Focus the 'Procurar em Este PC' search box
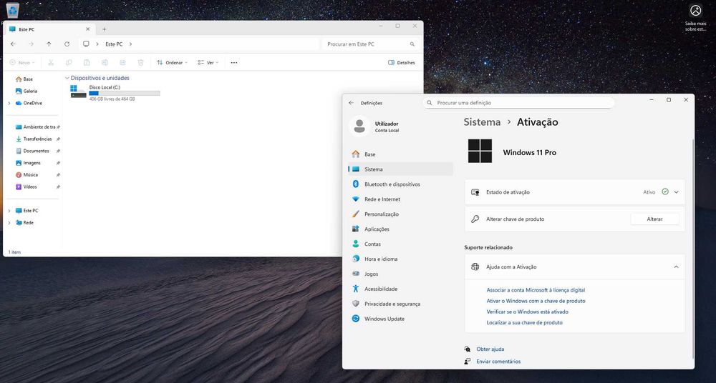This screenshot has height=383, width=716. pos(370,44)
